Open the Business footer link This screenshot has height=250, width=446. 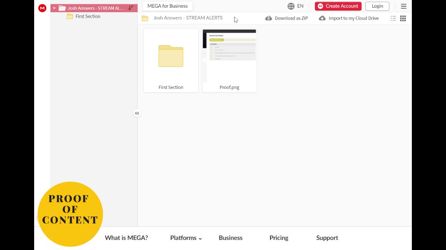click(x=231, y=238)
